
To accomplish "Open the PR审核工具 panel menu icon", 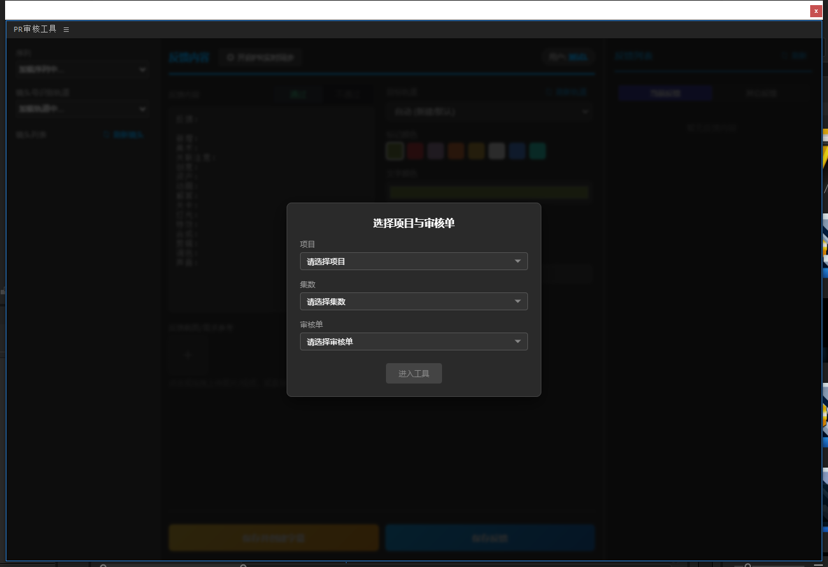I will (66, 29).
